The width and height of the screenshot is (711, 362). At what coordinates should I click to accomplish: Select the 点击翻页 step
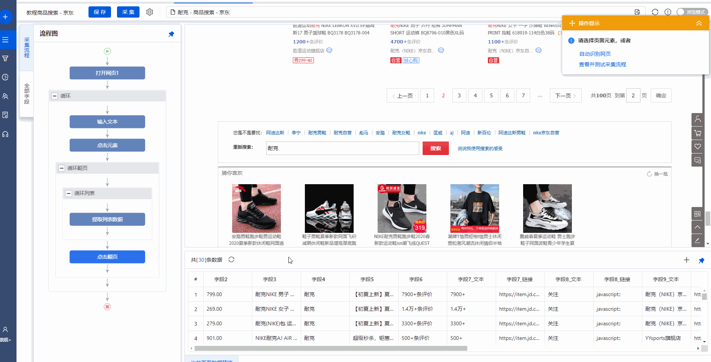click(107, 257)
